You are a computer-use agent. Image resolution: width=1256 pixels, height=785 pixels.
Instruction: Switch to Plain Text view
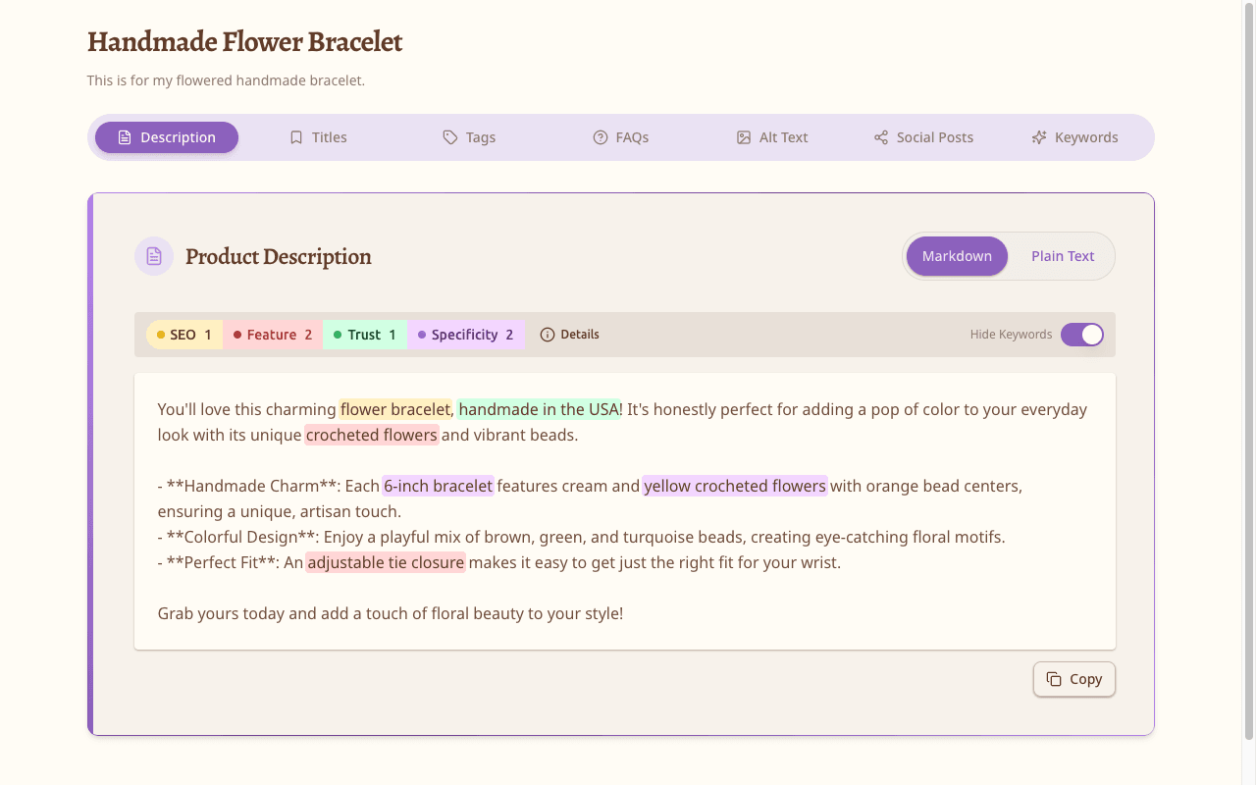1063,256
